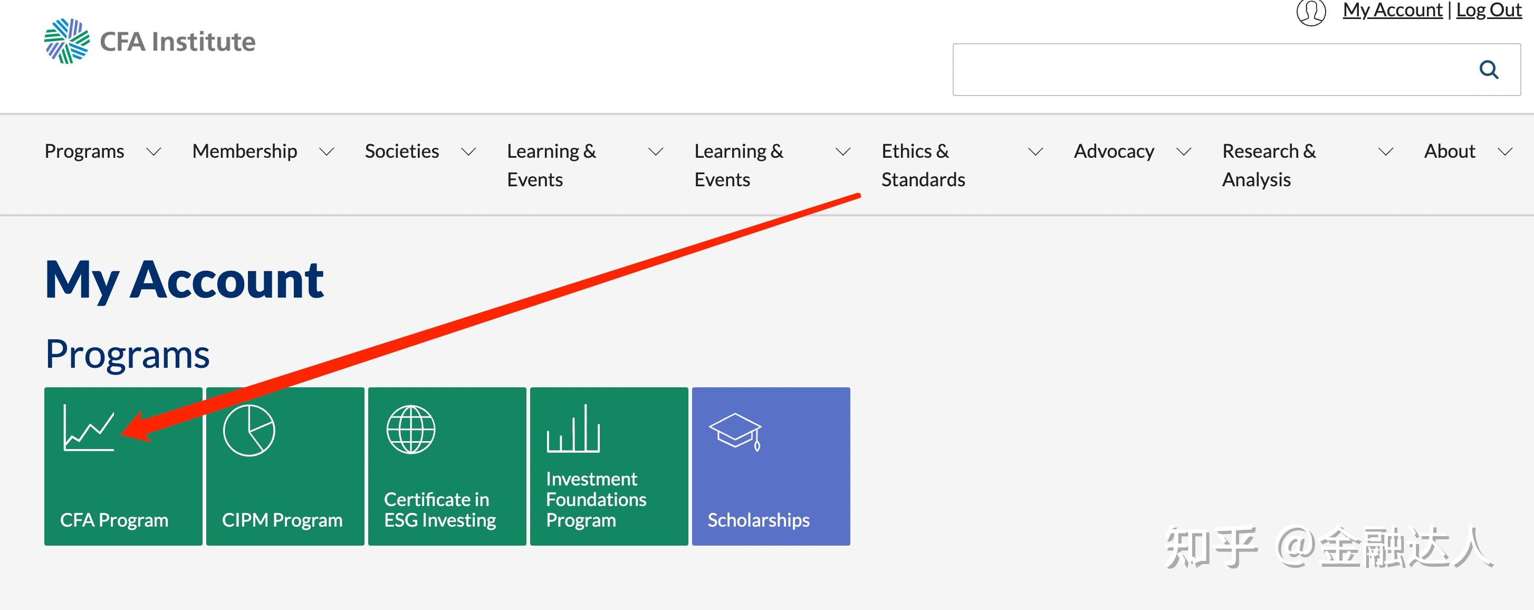1534x610 pixels.
Task: Click the magnifying glass search icon
Action: [x=1488, y=70]
